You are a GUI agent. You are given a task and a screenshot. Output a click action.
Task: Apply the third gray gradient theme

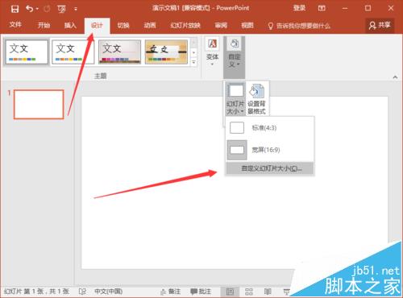(119, 52)
